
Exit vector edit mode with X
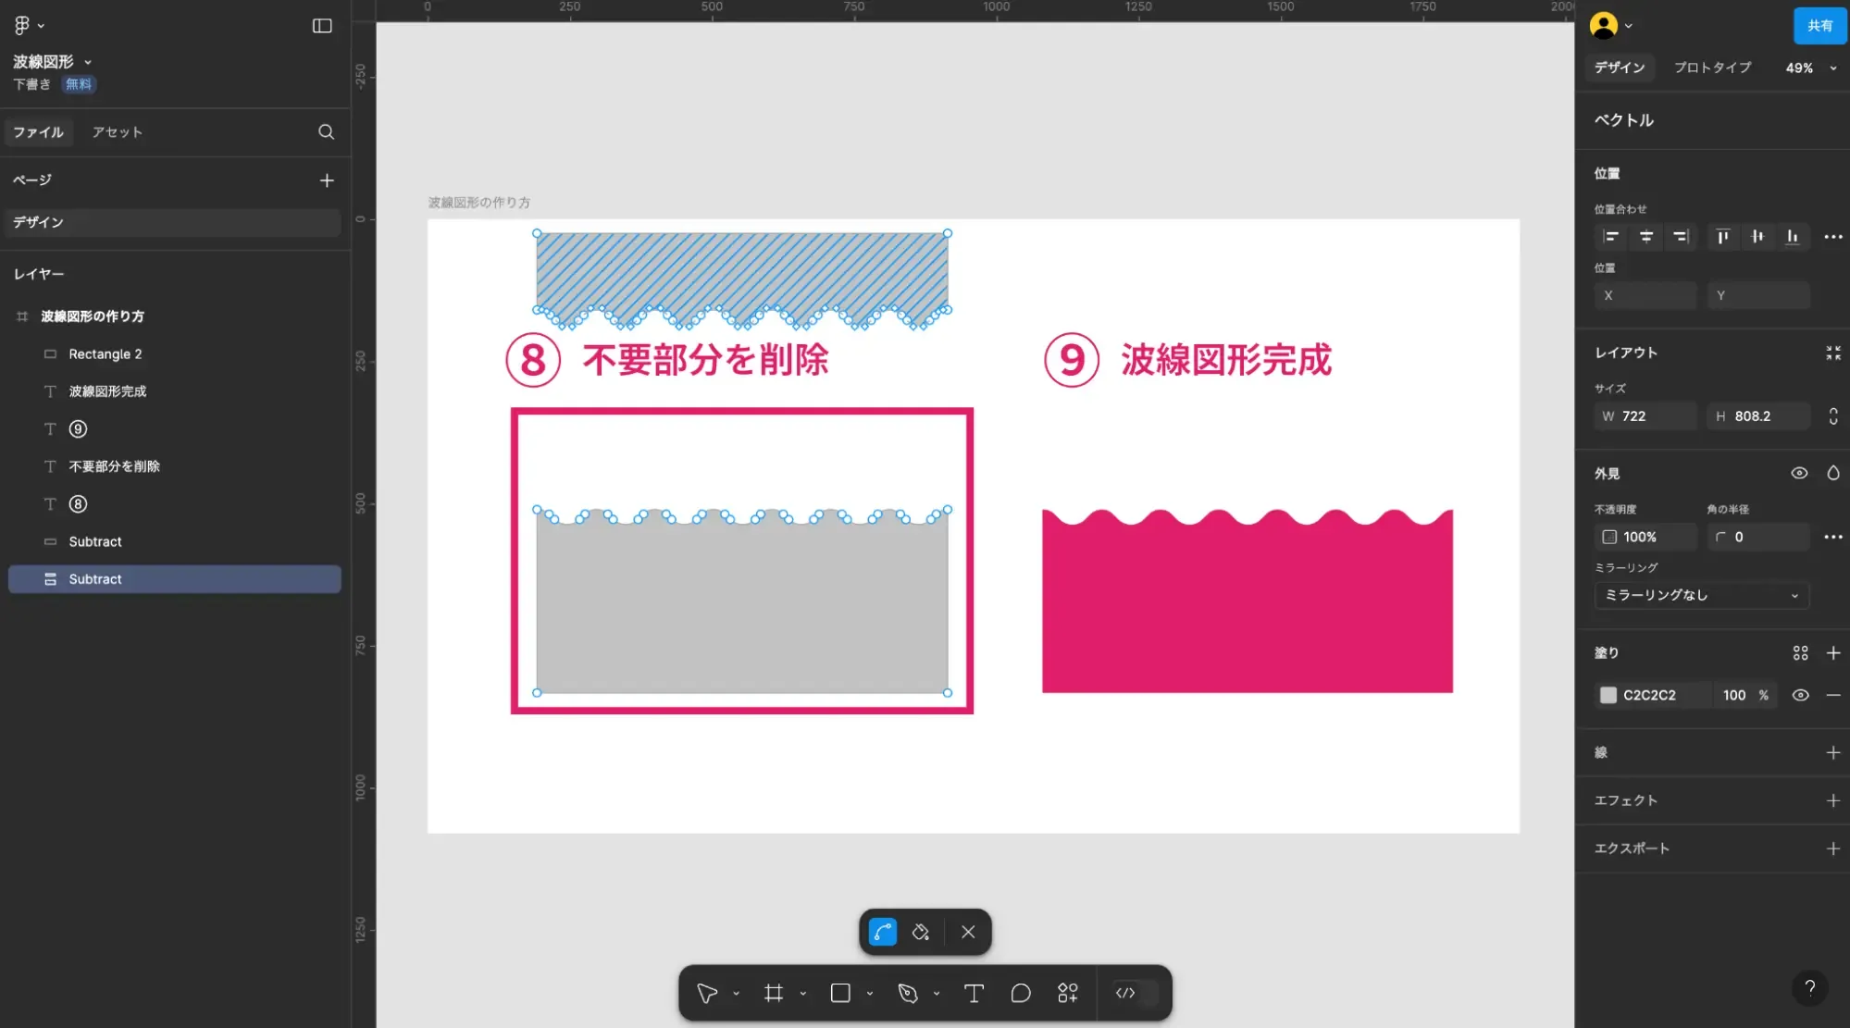968,932
